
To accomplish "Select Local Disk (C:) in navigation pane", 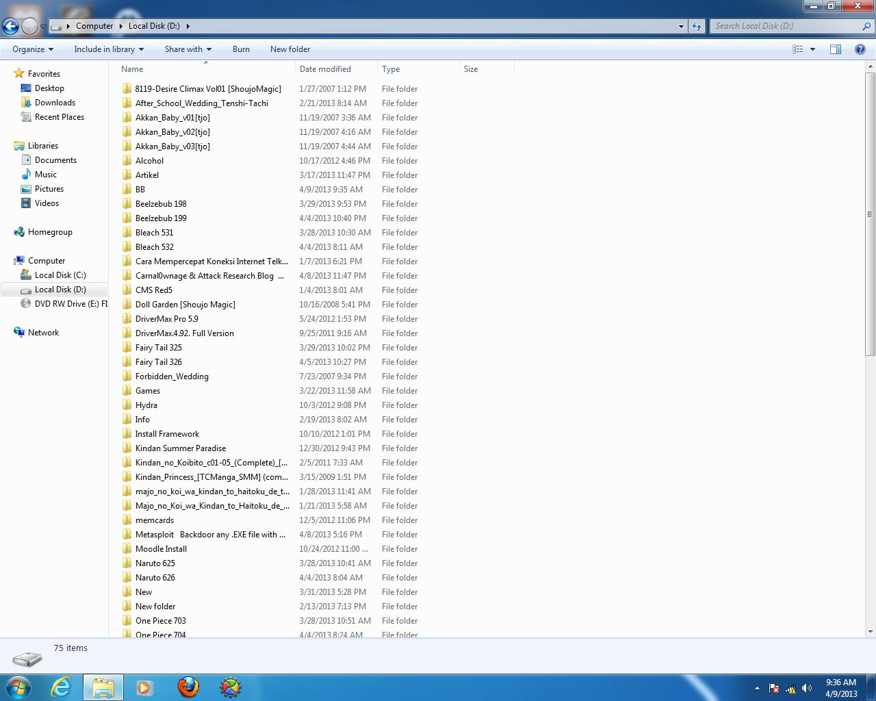I will pos(60,275).
